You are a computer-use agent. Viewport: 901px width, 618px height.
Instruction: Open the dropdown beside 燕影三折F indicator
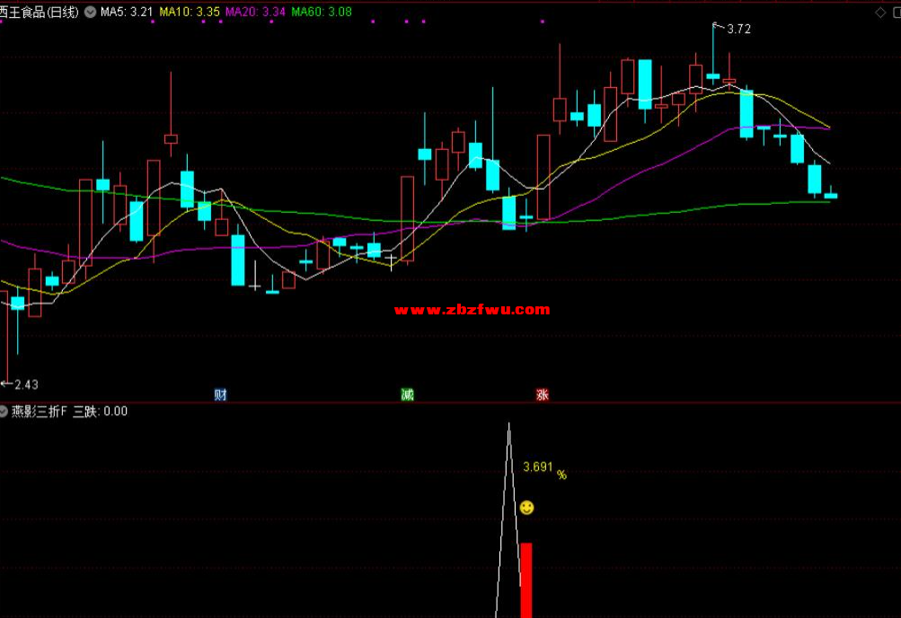[x=4, y=411]
